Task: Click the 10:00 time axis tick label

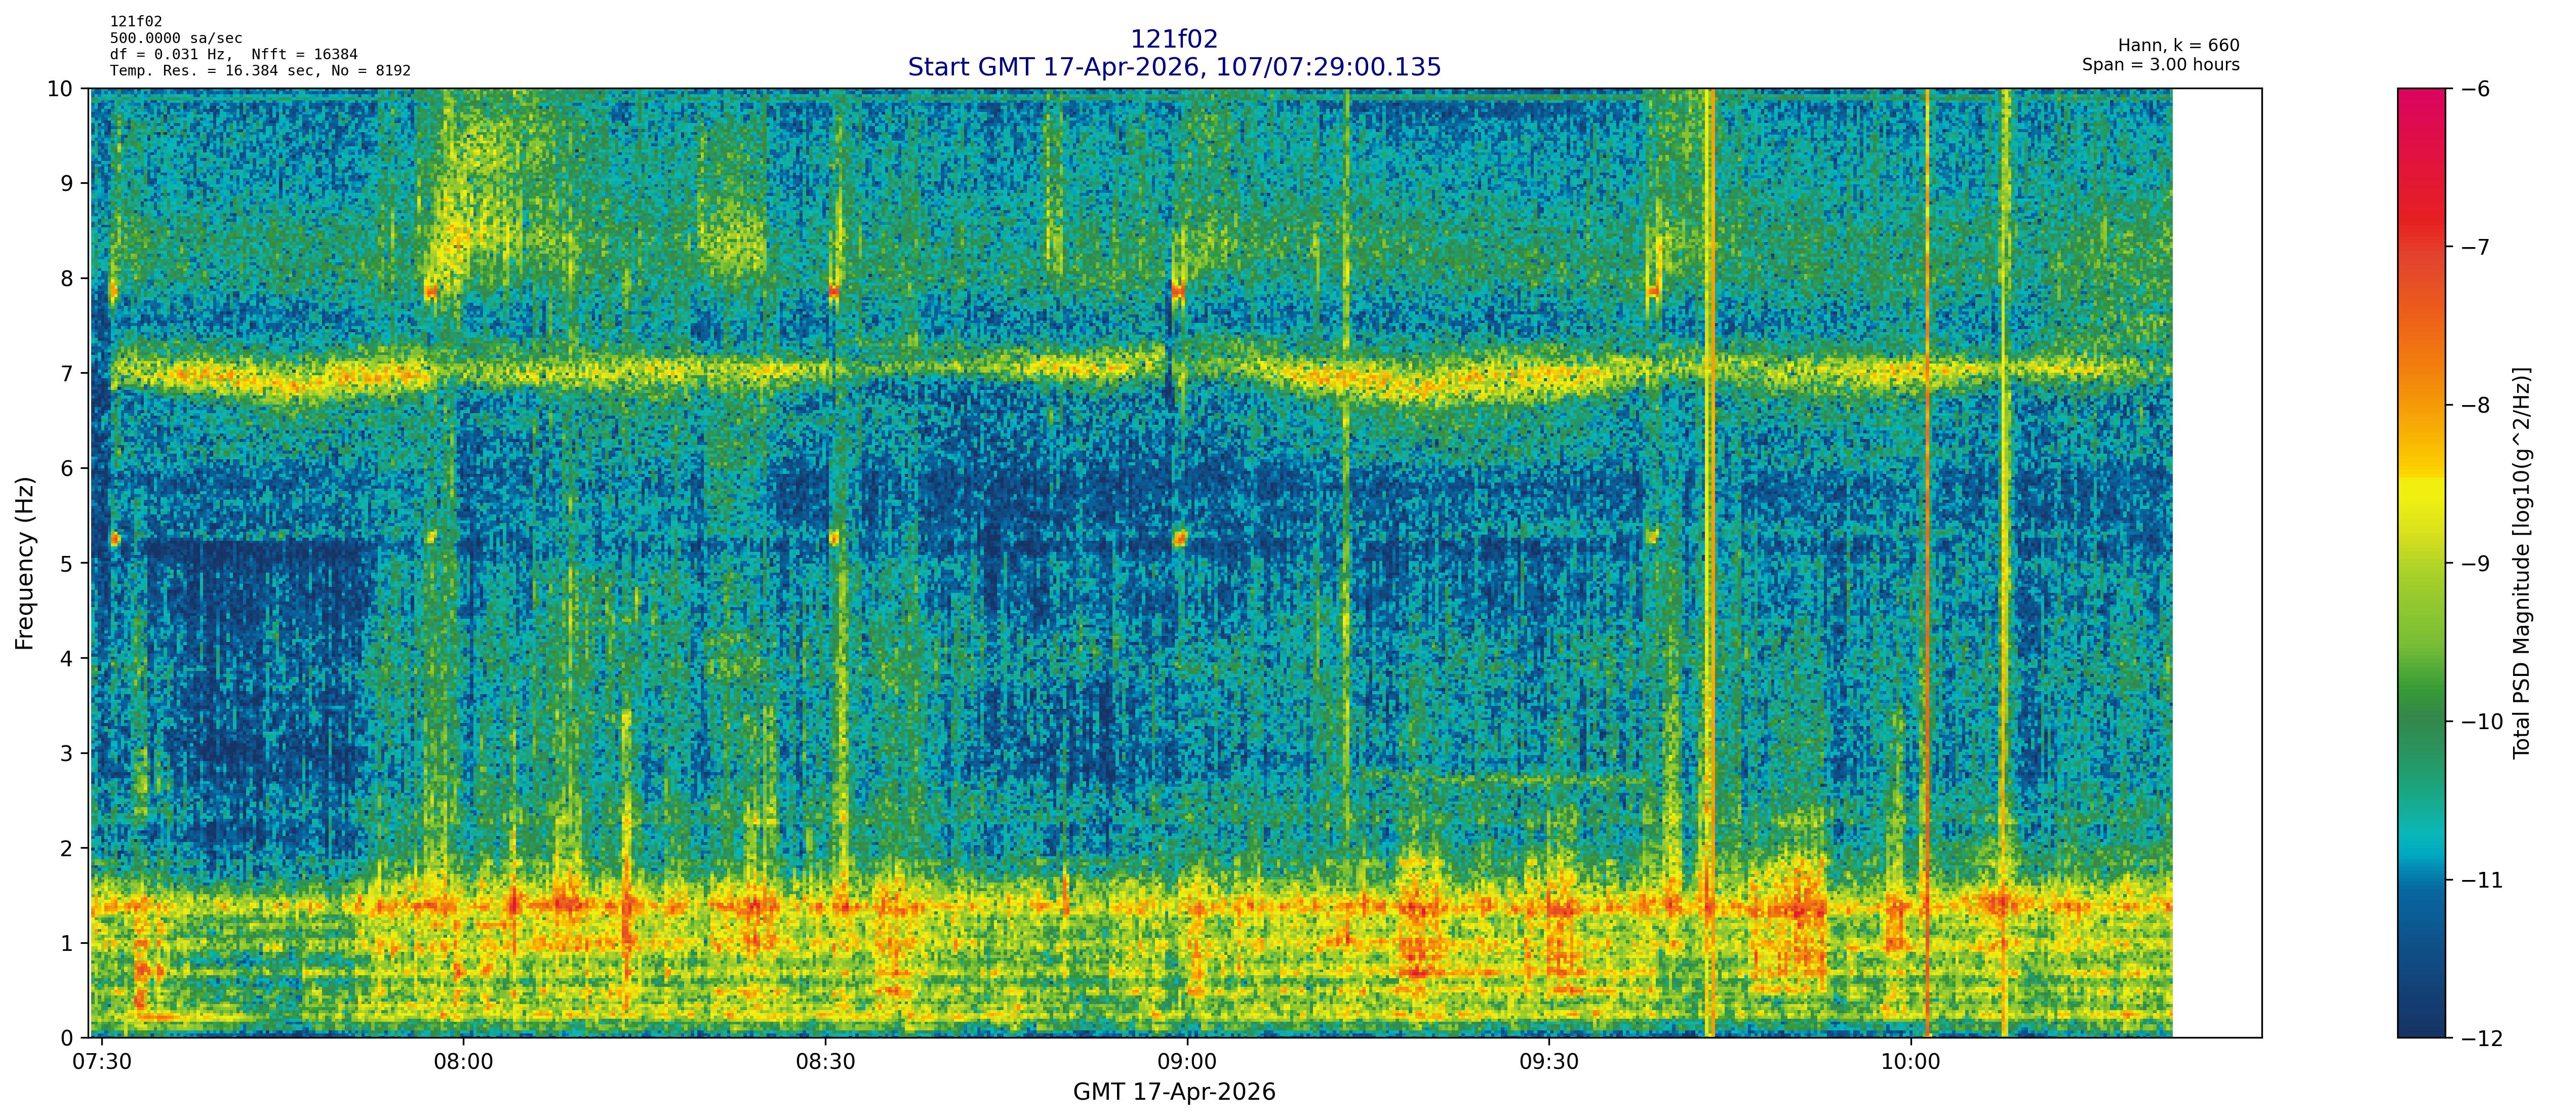Action: [1910, 1063]
